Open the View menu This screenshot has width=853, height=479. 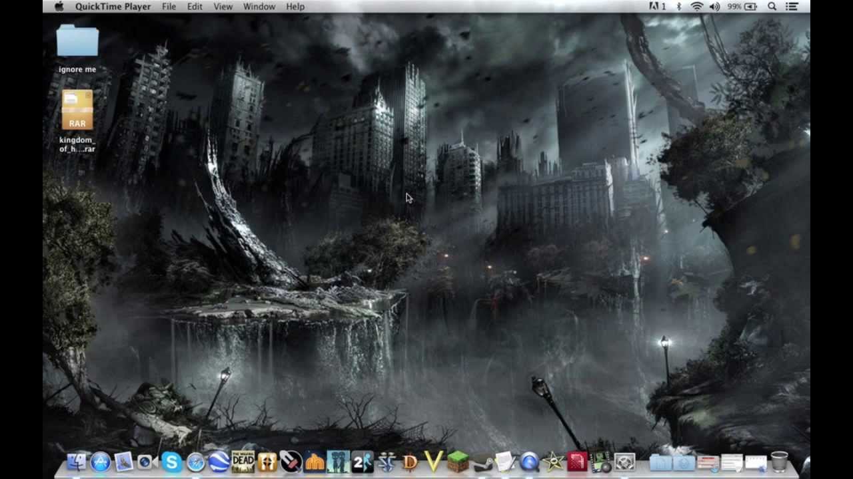pyautogui.click(x=223, y=7)
